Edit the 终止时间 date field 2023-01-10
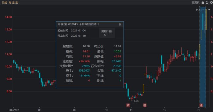This screenshot has height=112, width=213. click(80, 36)
